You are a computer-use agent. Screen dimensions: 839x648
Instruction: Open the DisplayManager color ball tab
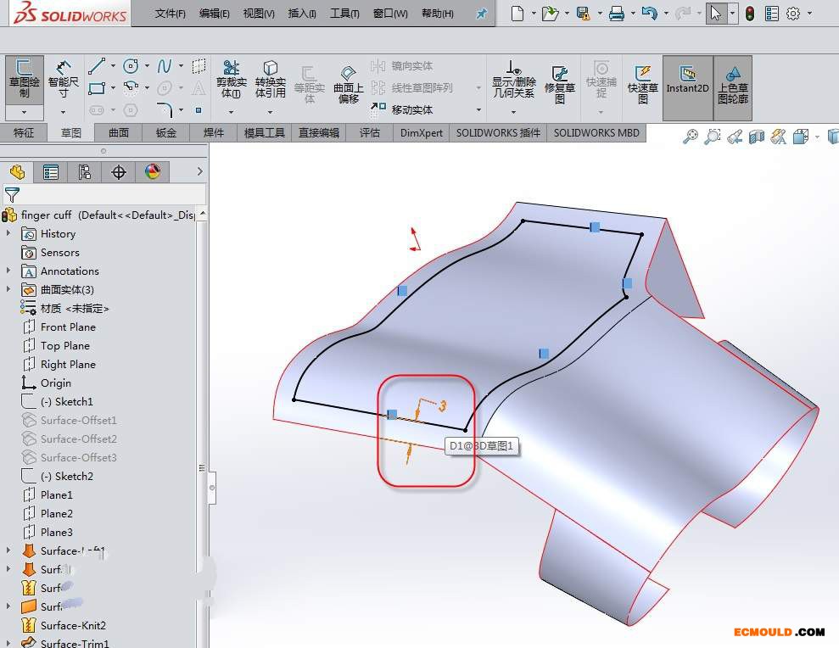[153, 172]
